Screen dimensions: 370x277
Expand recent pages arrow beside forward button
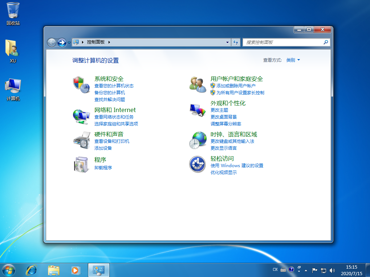69,43
